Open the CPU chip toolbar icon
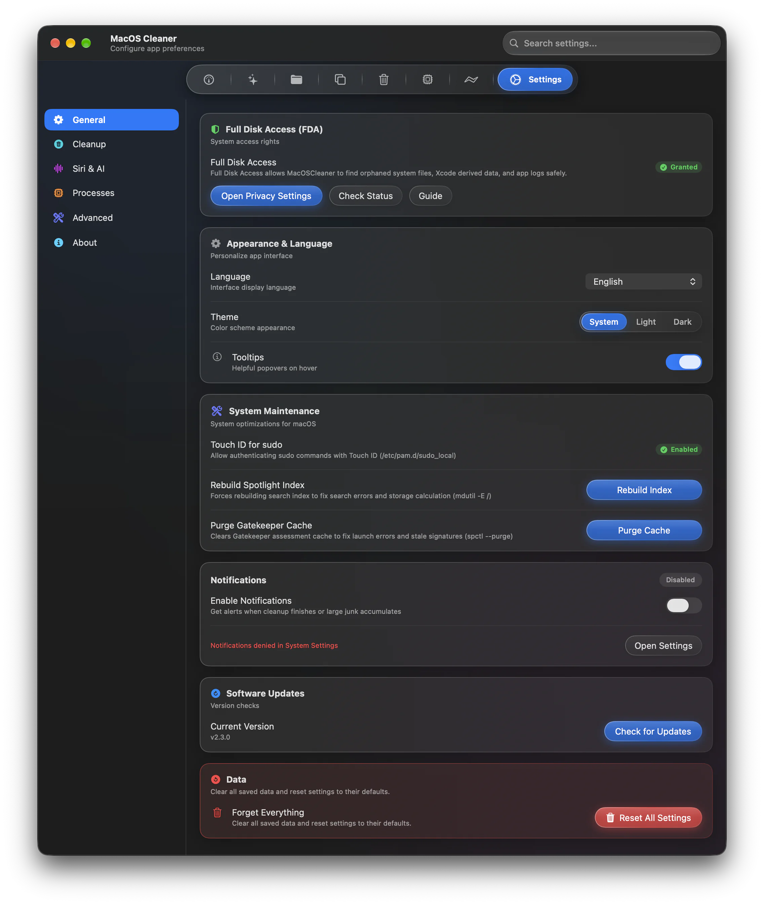The width and height of the screenshot is (764, 905). coord(427,80)
